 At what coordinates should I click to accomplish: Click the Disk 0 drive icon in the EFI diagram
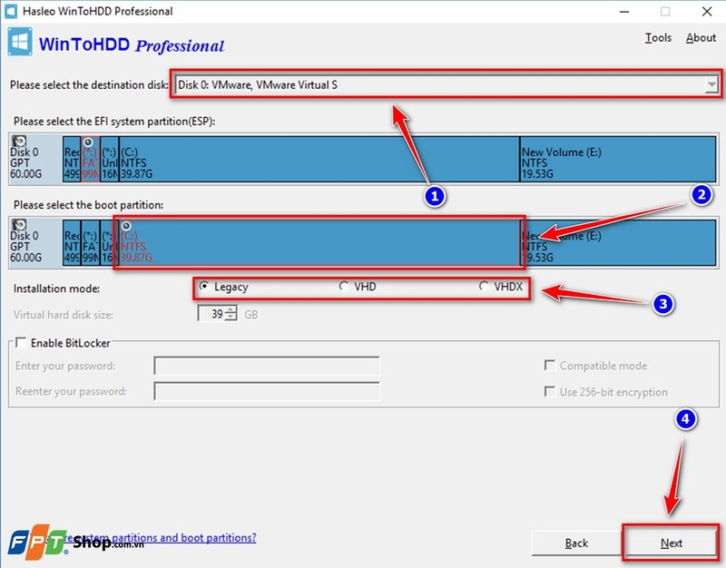(20, 143)
